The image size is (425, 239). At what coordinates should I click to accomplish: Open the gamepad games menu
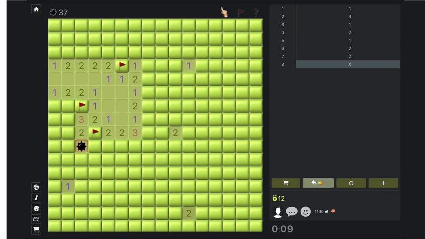pyautogui.click(x=36, y=219)
